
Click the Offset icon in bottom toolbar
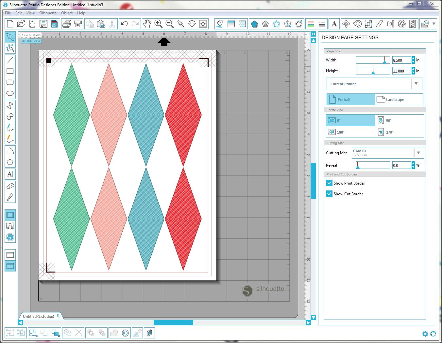point(125,333)
